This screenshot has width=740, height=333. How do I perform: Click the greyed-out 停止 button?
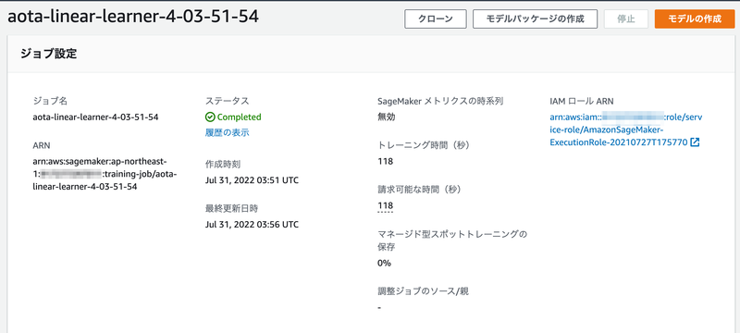(626, 18)
